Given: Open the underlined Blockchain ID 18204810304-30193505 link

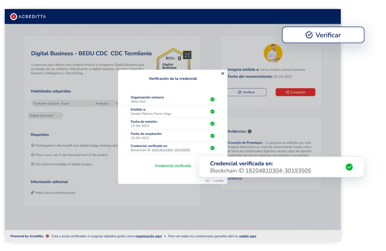Looking at the screenshot, I should [278, 171].
